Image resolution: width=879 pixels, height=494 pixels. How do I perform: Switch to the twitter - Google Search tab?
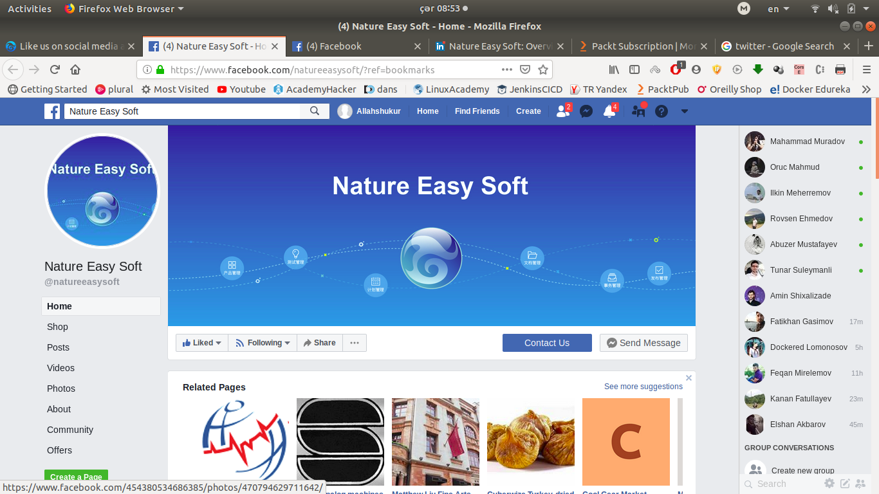pos(785,46)
